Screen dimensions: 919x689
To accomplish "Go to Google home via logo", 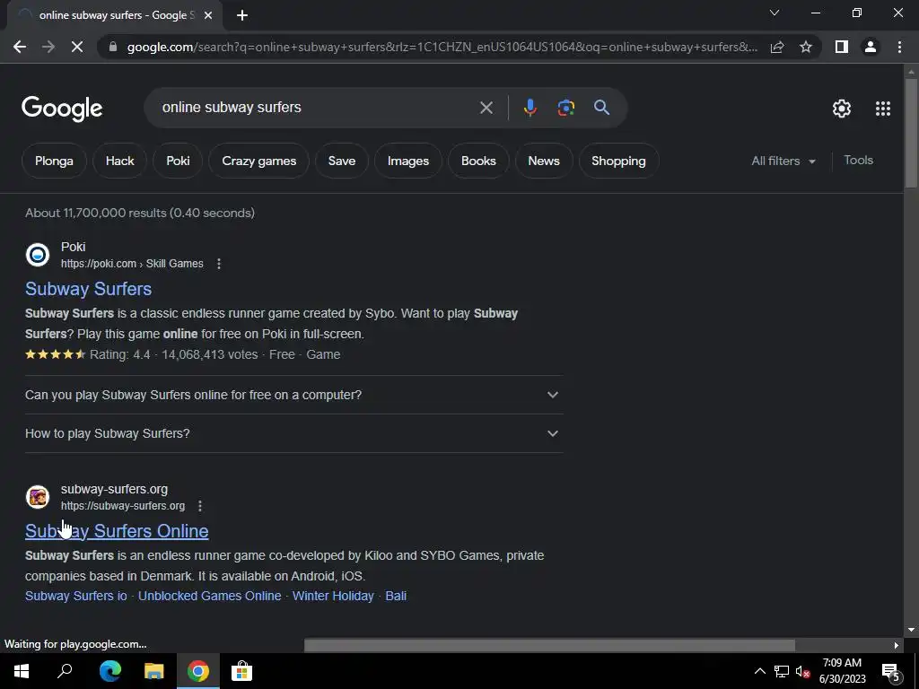I will 62,109.
